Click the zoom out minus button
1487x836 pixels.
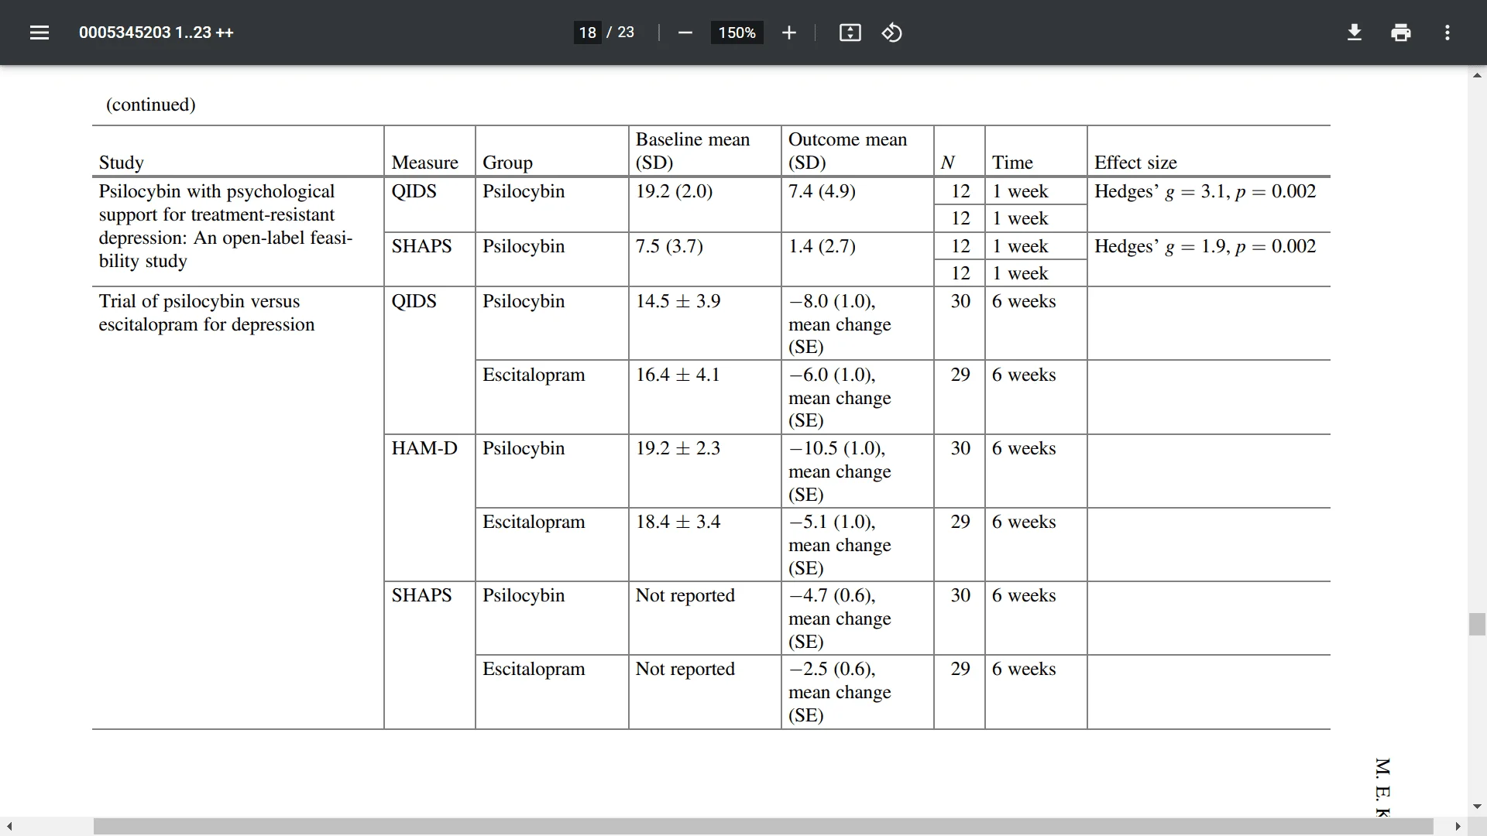[x=685, y=33]
